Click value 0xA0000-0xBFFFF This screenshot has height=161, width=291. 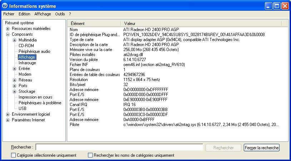pyautogui.click(x=139, y=120)
